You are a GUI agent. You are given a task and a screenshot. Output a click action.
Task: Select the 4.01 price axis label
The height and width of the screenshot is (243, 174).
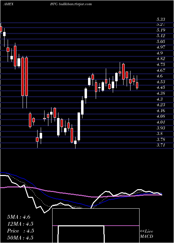pos(161,122)
